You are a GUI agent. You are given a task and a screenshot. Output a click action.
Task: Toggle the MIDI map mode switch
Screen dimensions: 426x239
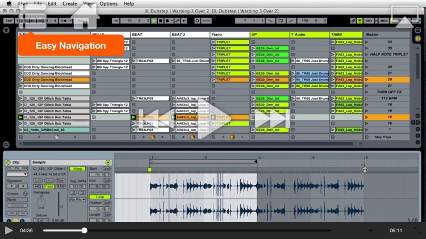tap(384, 20)
